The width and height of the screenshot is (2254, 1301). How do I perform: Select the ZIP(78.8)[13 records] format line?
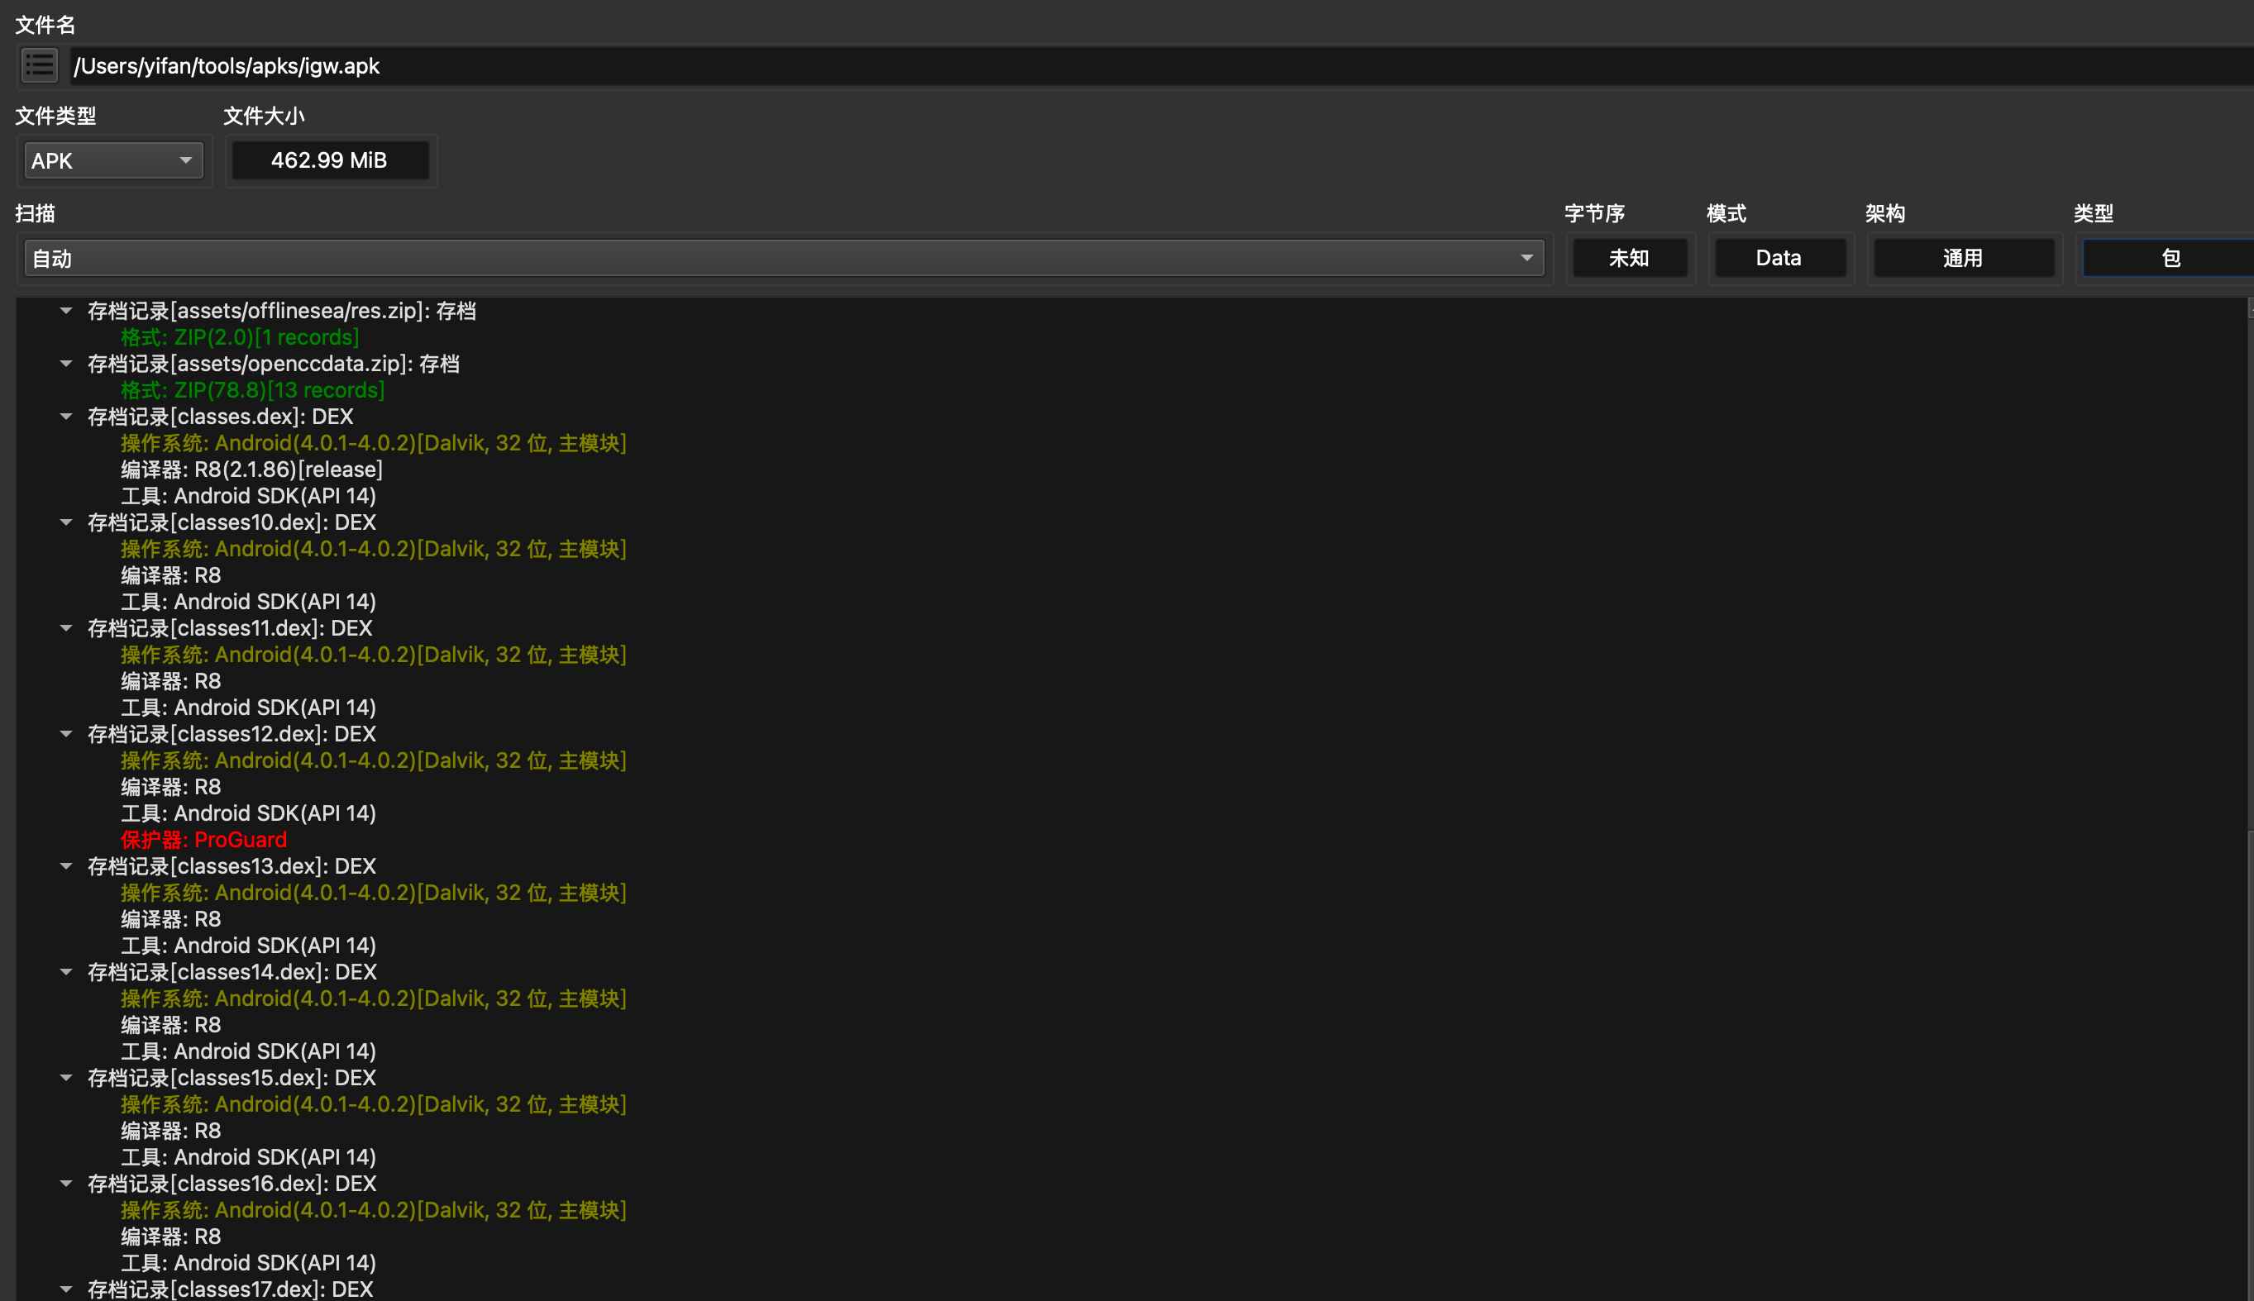tap(253, 390)
